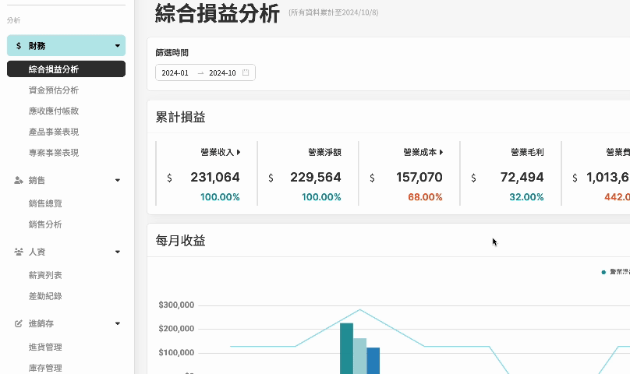Open 薪資列表 page

click(45, 275)
